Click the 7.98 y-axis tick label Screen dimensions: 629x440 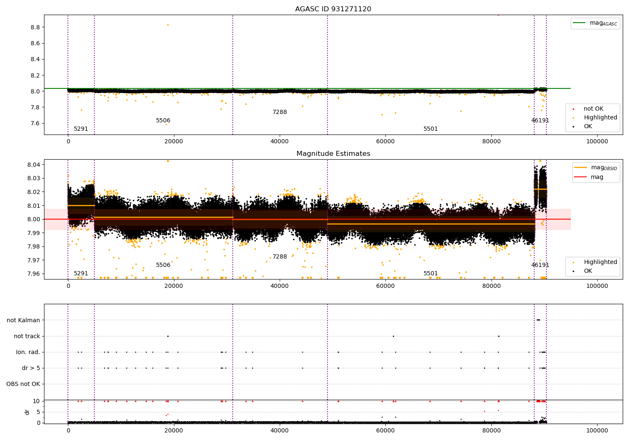coord(34,246)
